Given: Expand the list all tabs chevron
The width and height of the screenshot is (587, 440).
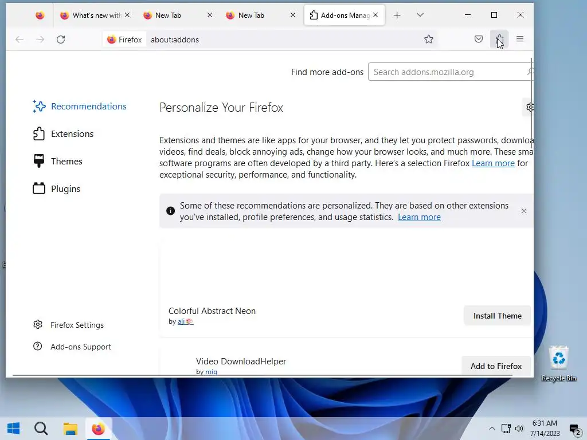Looking at the screenshot, I should (x=420, y=15).
